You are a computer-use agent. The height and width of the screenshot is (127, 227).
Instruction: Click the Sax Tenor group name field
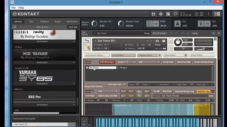click(103, 67)
